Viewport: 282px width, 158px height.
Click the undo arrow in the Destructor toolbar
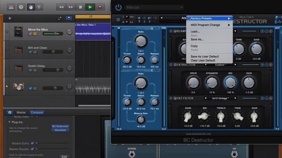pos(150,18)
